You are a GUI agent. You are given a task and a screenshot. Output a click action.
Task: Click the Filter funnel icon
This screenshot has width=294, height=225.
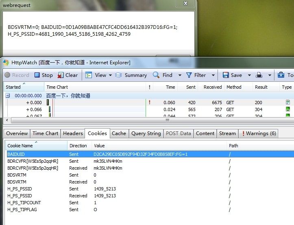pos(189,75)
